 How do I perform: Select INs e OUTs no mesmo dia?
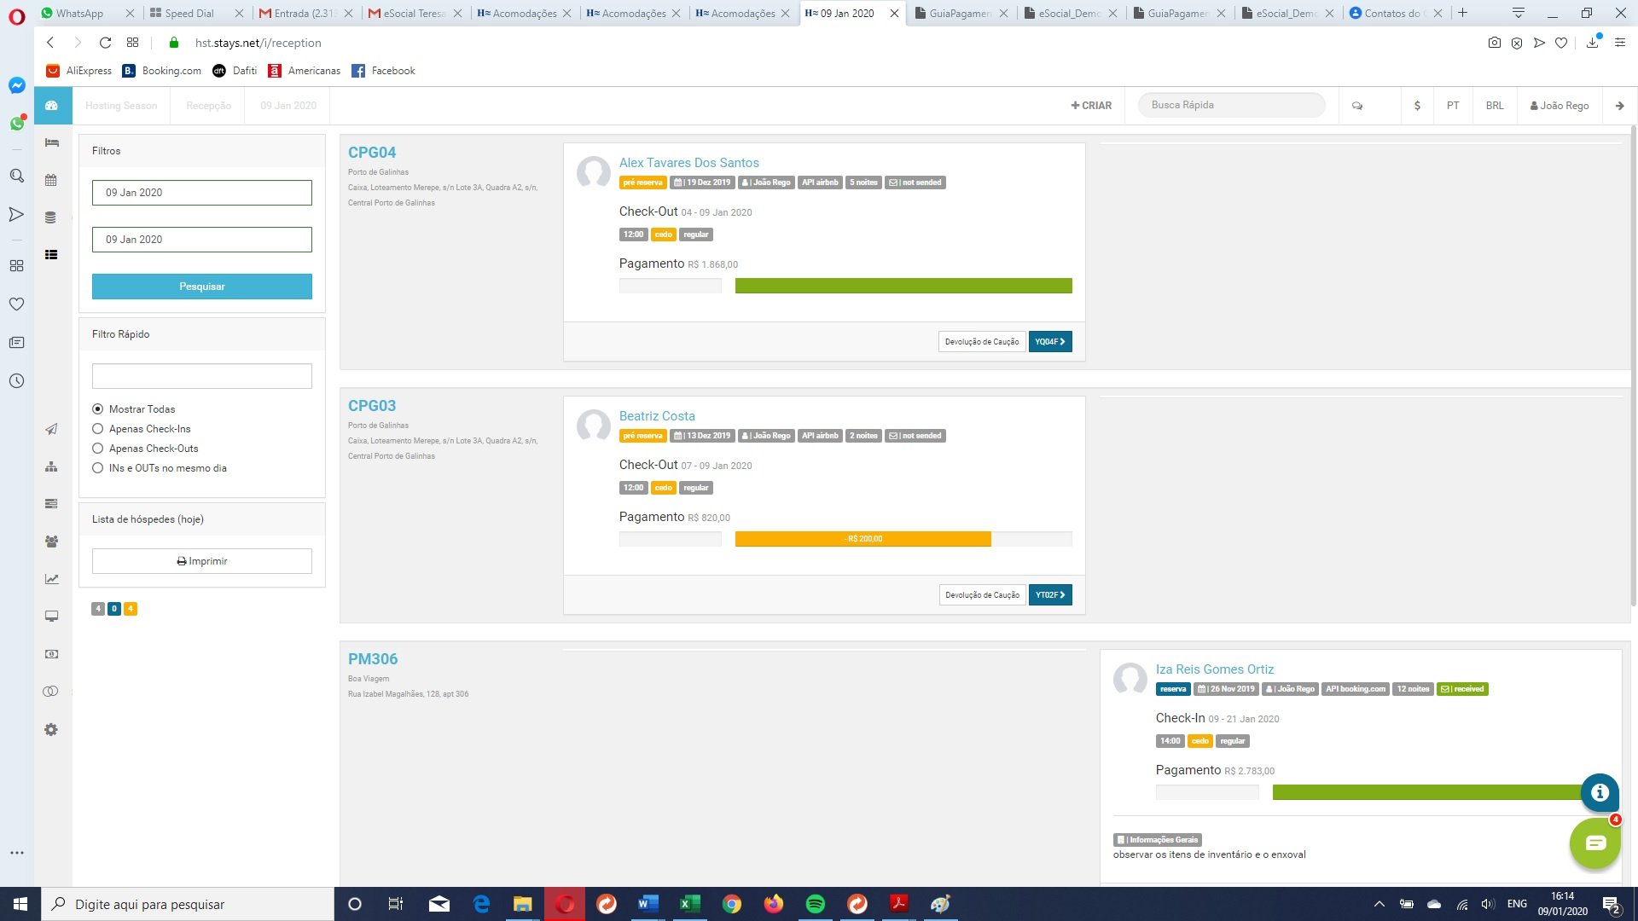click(97, 468)
